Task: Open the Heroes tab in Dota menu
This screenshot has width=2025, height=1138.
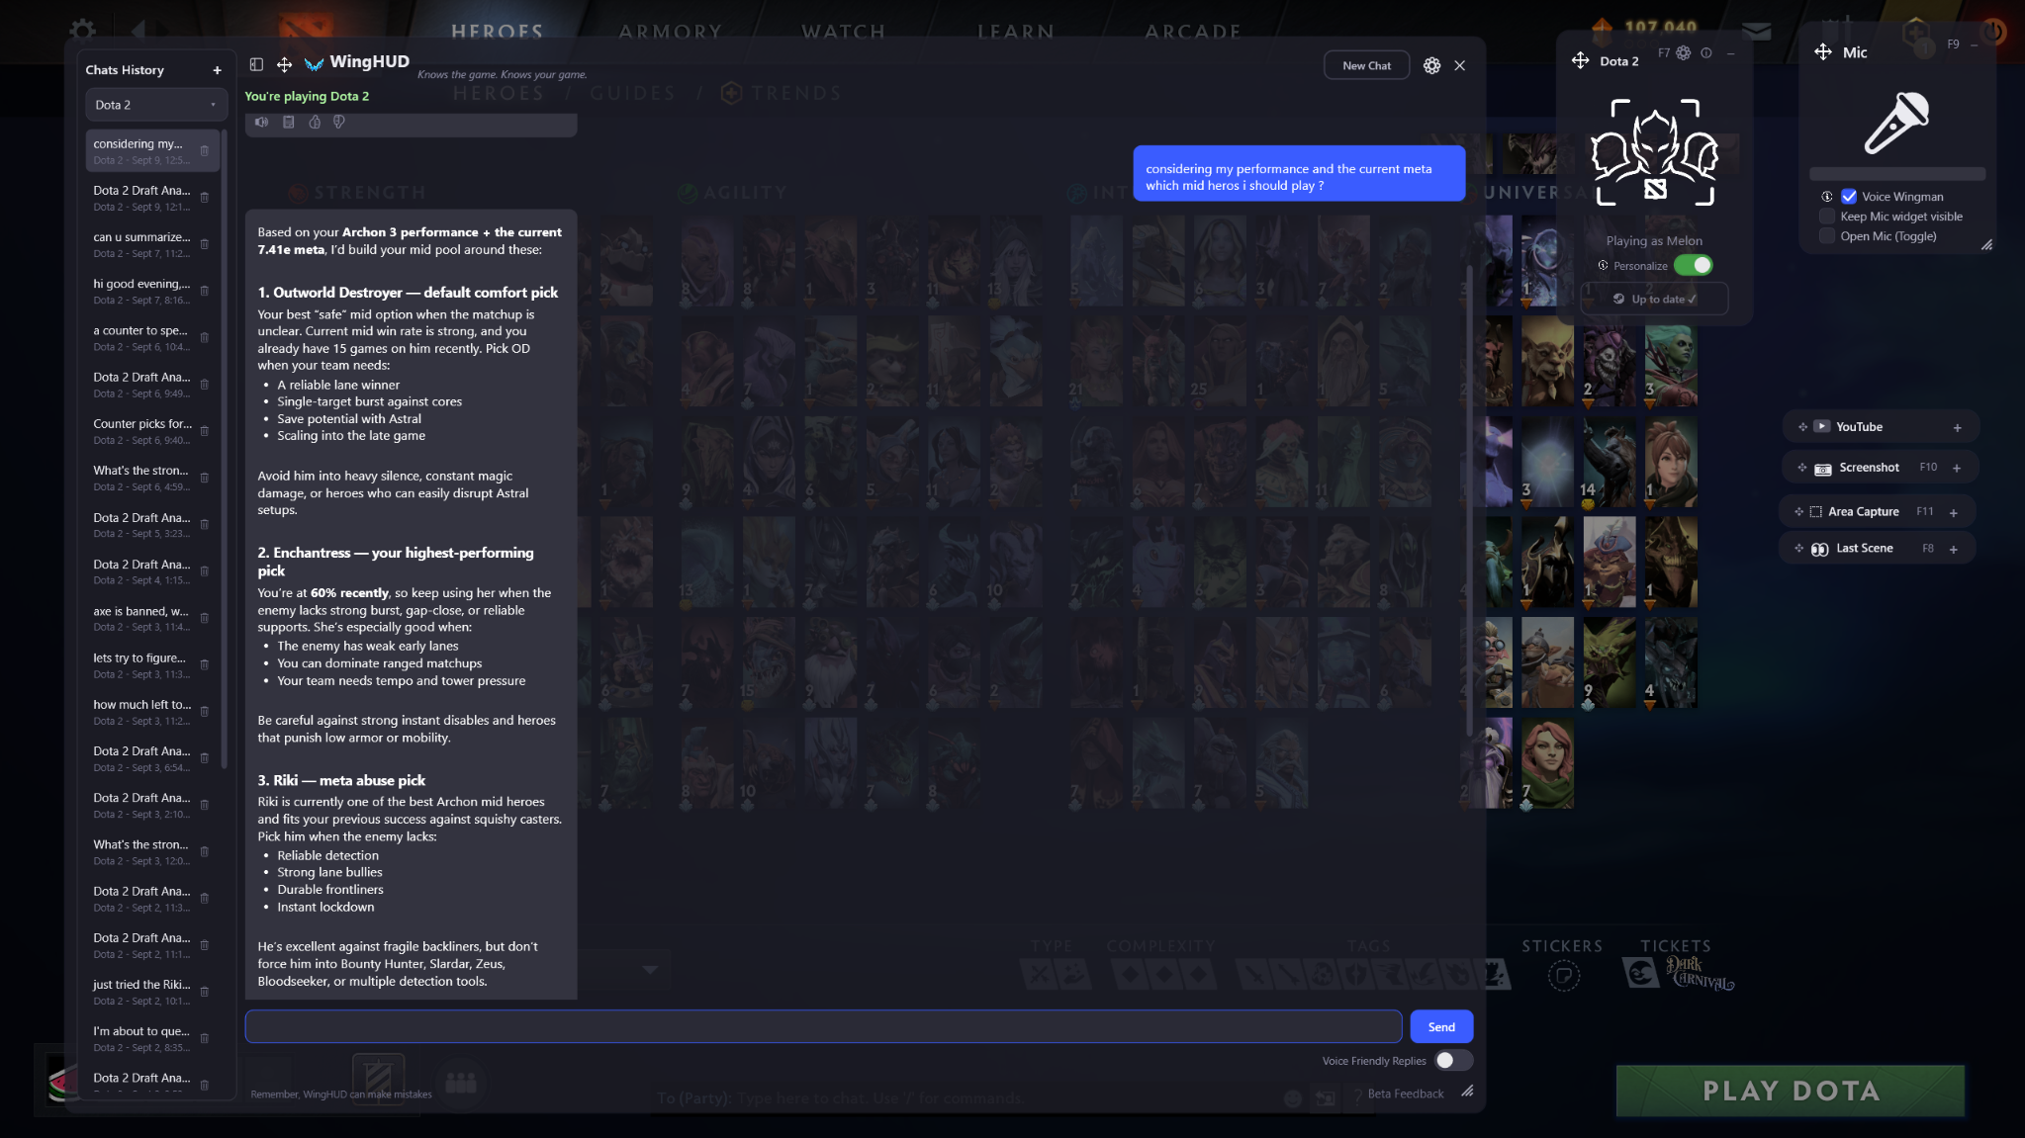Action: click(498, 31)
